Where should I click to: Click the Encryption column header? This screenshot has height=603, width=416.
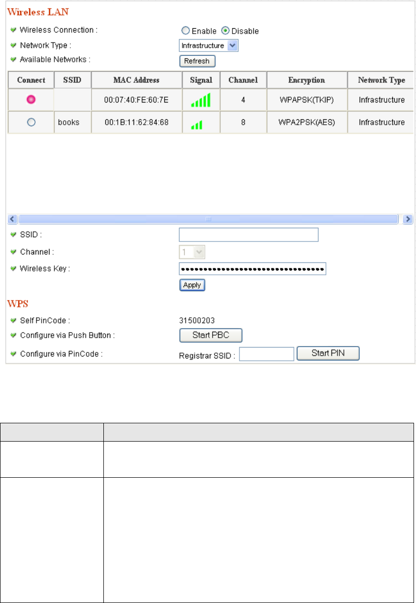(307, 80)
